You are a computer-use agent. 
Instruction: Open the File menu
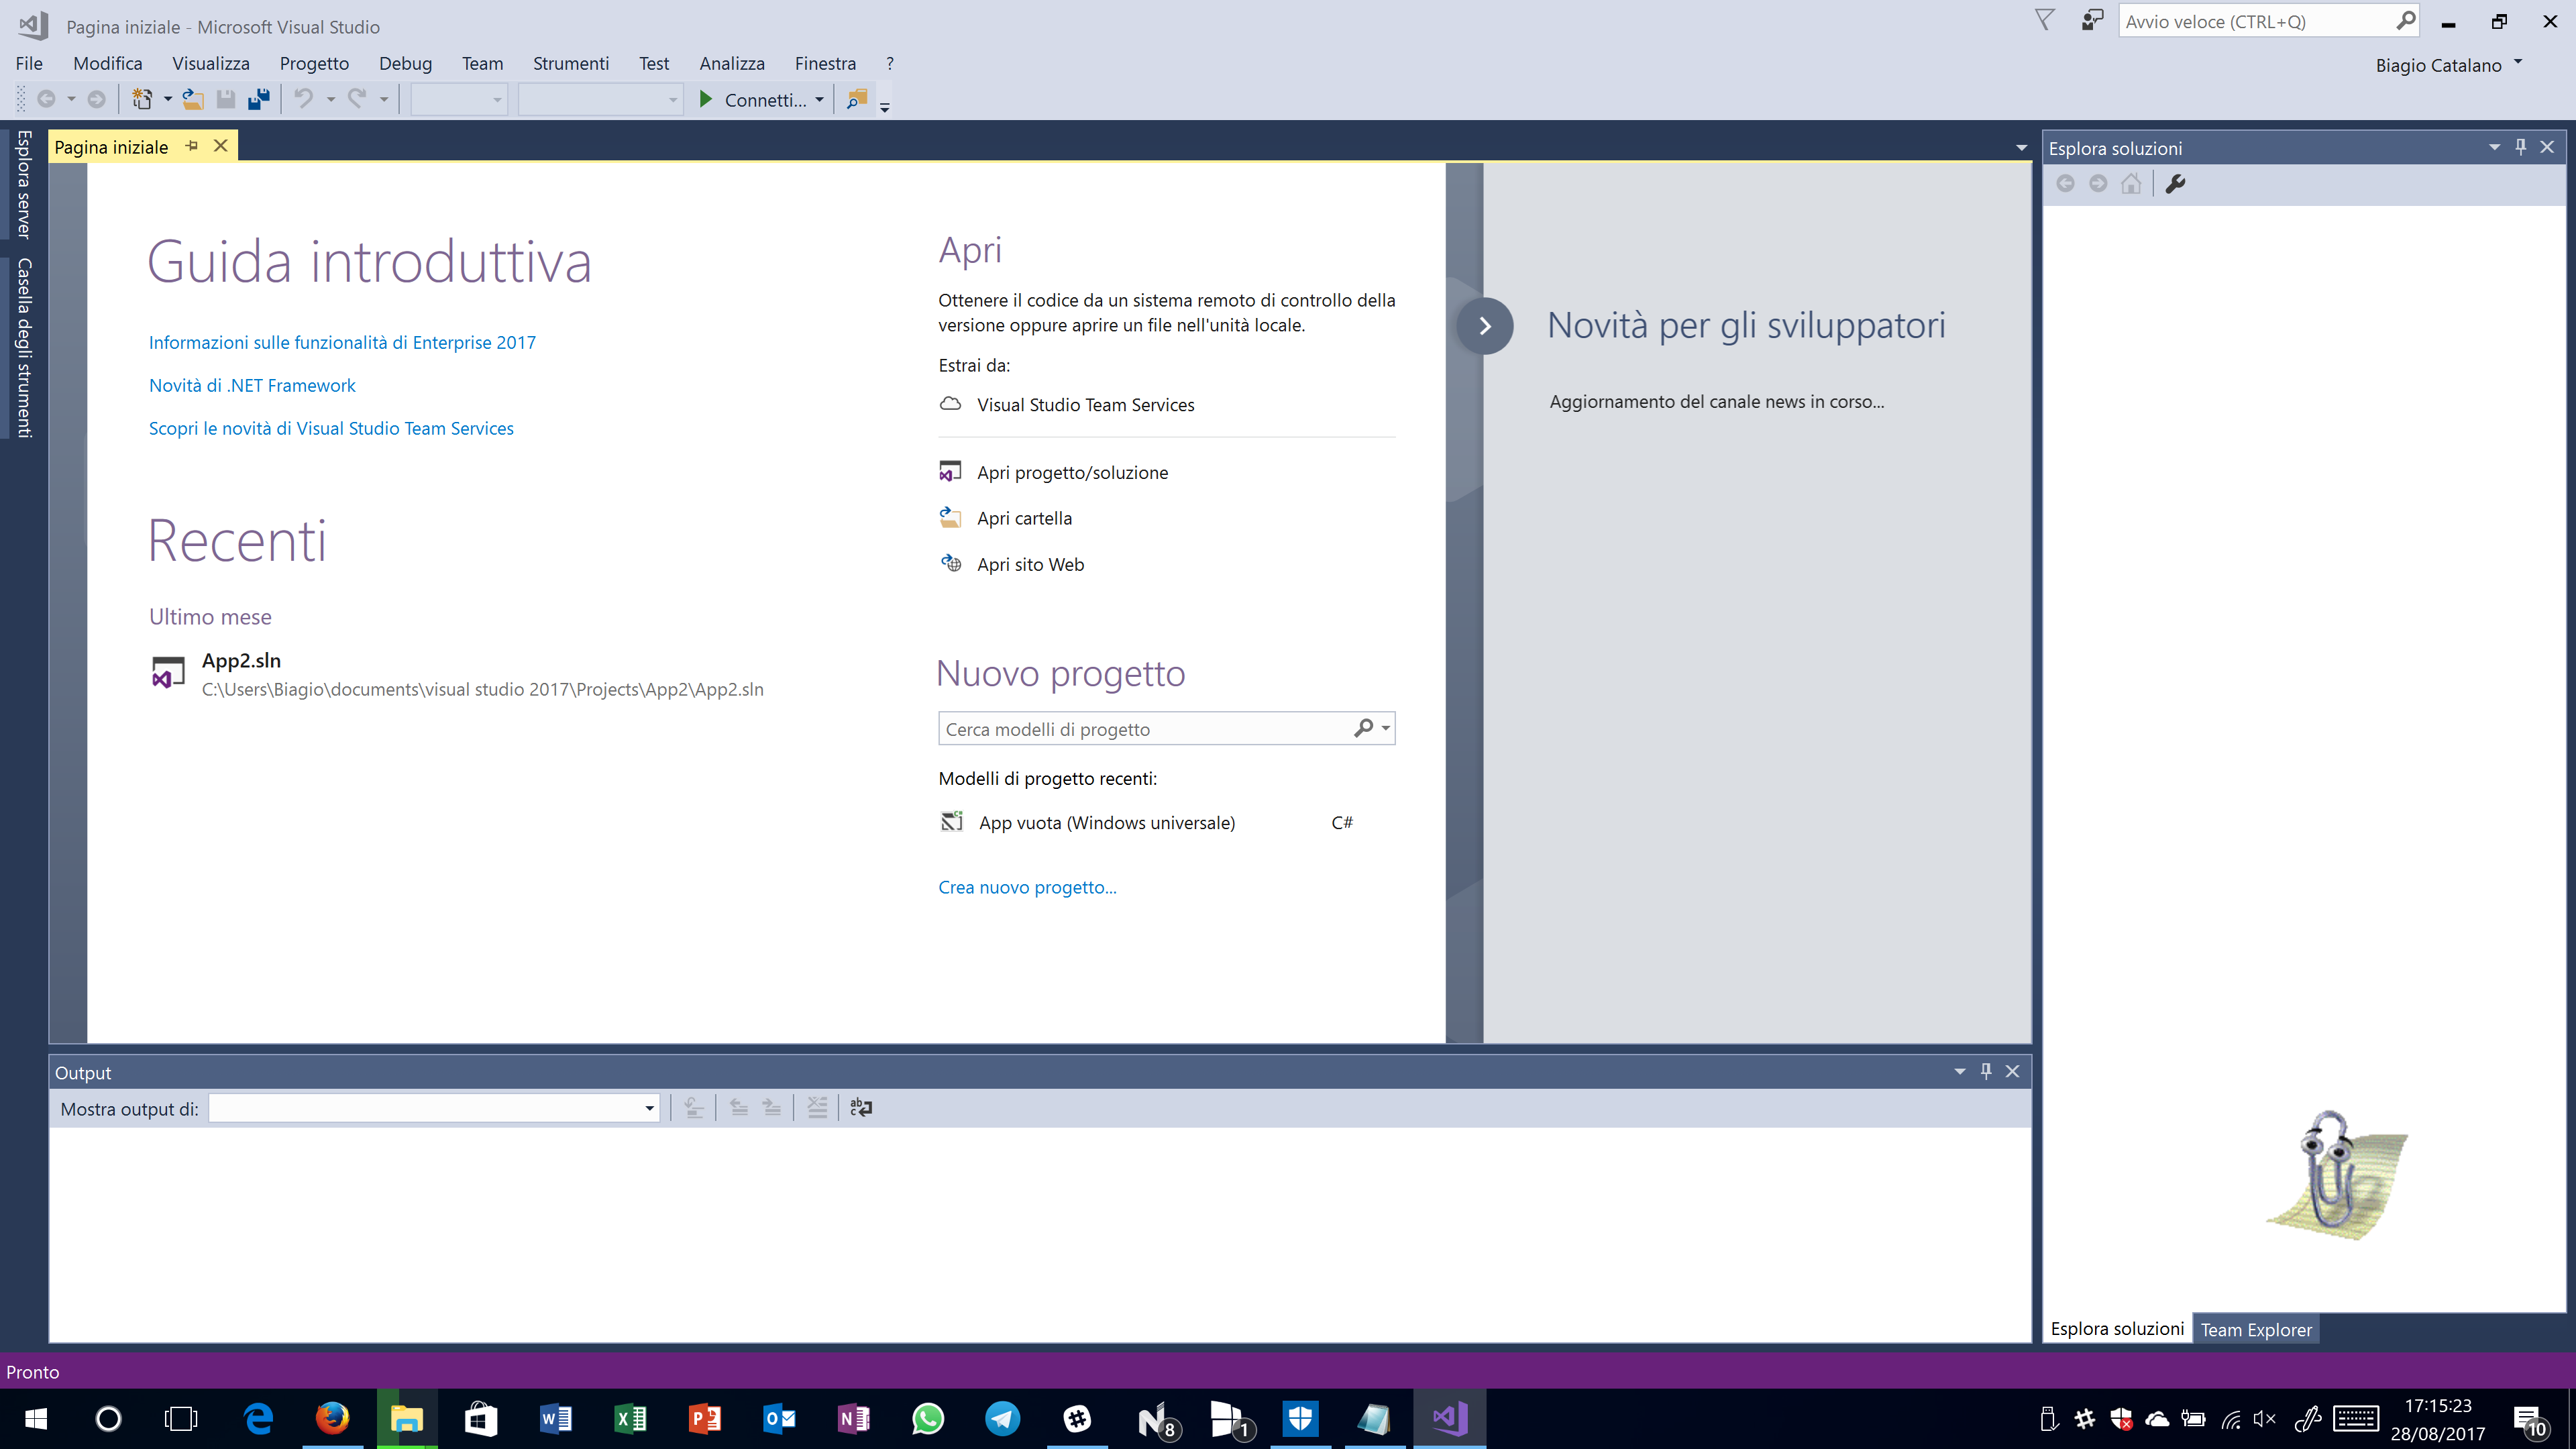[x=29, y=63]
